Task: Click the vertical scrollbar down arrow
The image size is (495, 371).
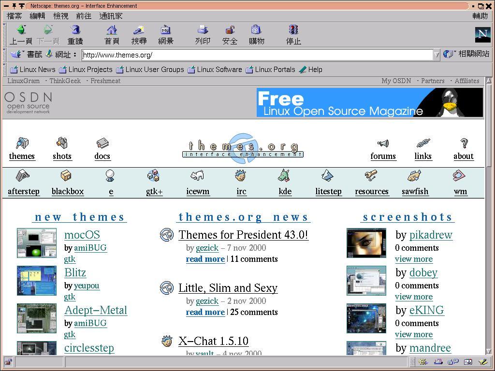Action: (x=489, y=352)
